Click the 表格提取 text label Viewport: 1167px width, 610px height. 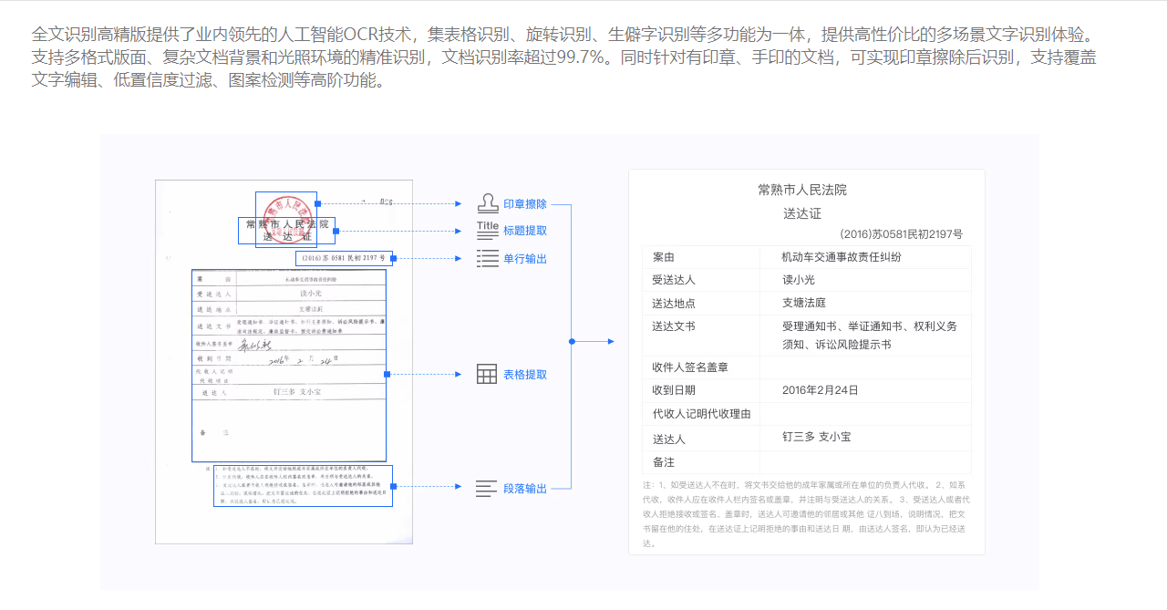pyautogui.click(x=525, y=375)
